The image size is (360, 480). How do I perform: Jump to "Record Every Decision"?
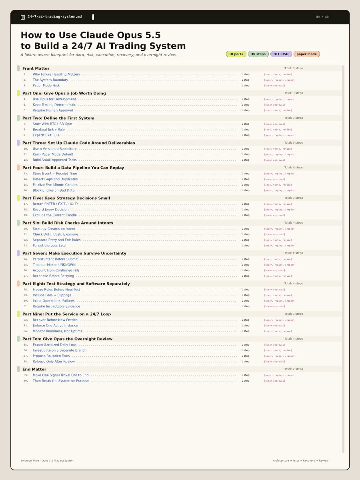pyautogui.click(x=51, y=210)
